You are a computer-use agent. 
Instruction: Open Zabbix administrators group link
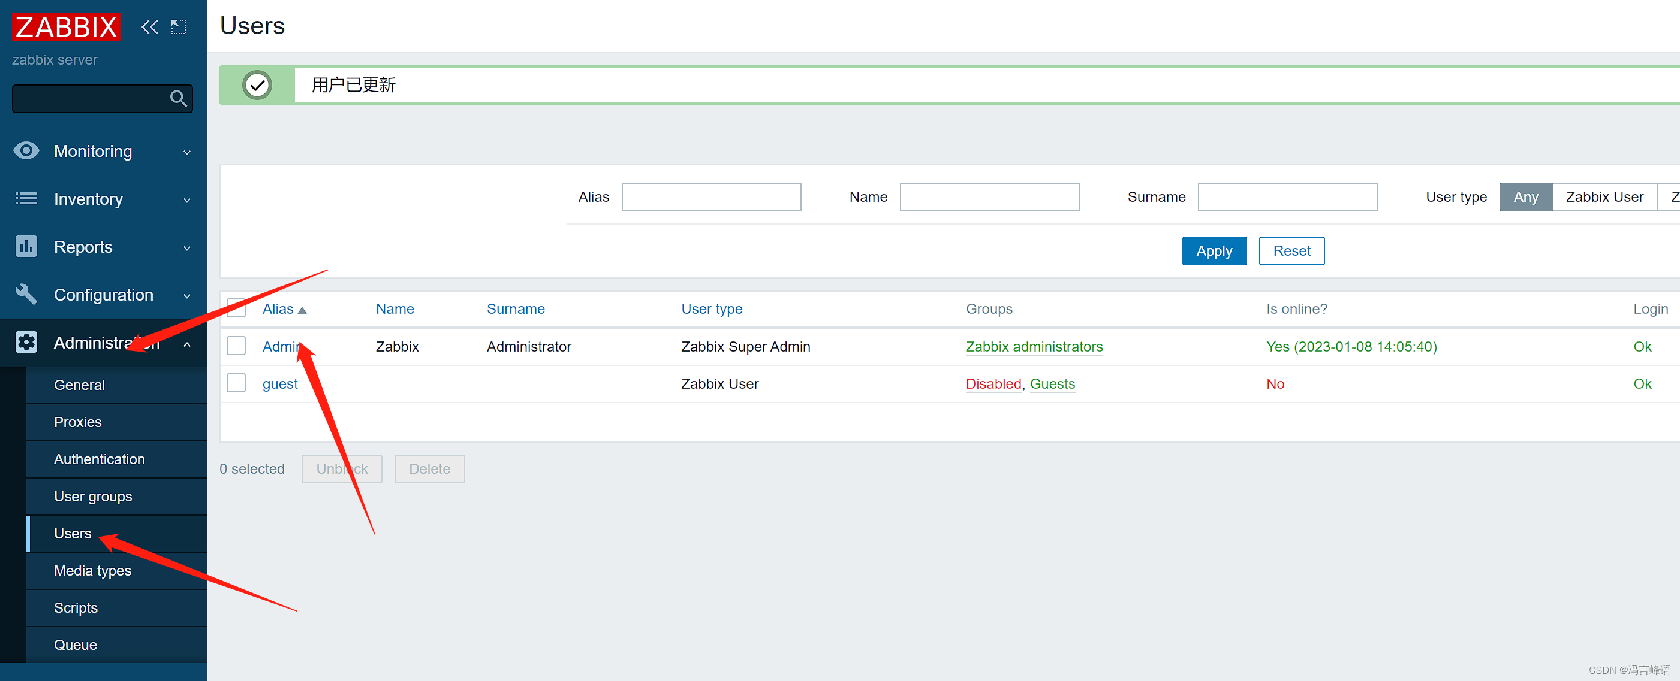[1034, 346]
